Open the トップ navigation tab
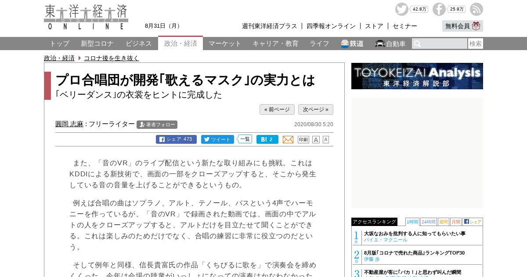This screenshot has height=277, width=527. [x=59, y=44]
